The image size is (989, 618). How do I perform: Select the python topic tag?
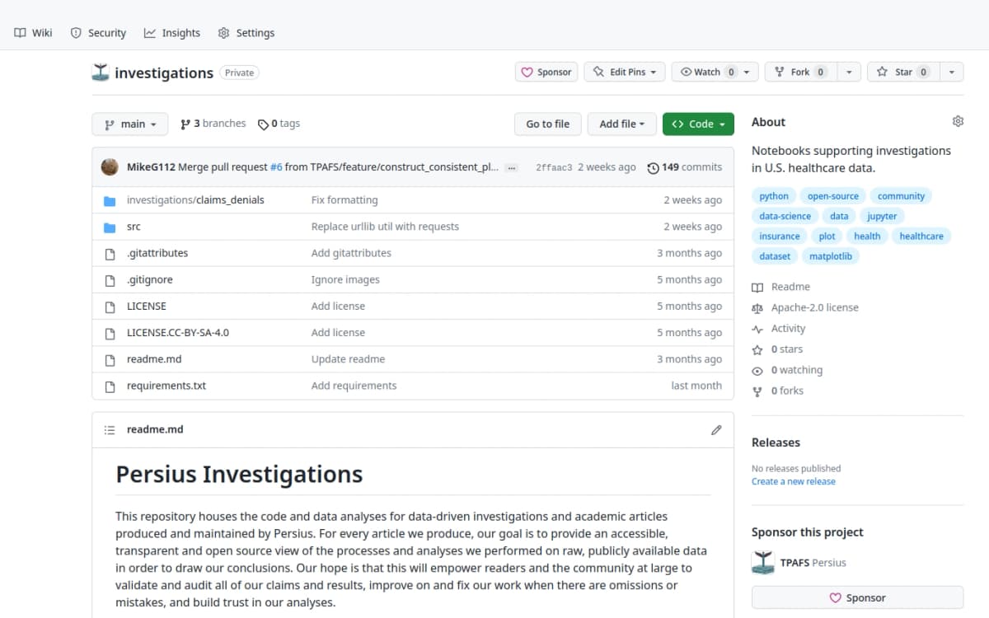[774, 196]
